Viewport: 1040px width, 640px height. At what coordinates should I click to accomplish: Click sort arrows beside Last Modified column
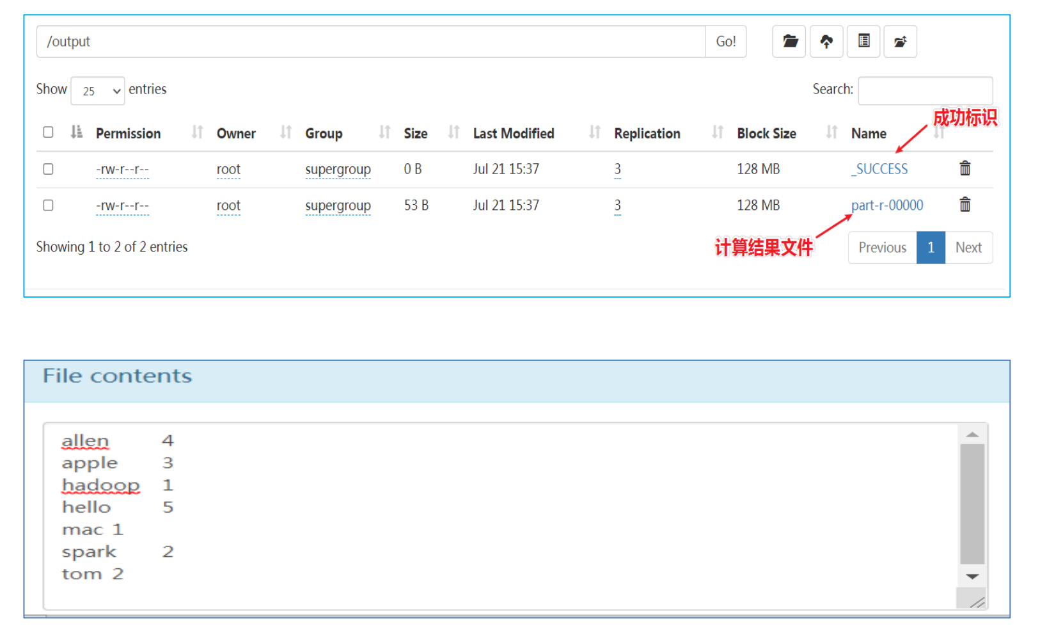point(595,132)
